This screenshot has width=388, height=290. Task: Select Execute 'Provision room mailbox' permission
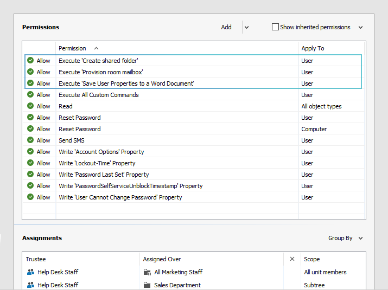point(101,72)
